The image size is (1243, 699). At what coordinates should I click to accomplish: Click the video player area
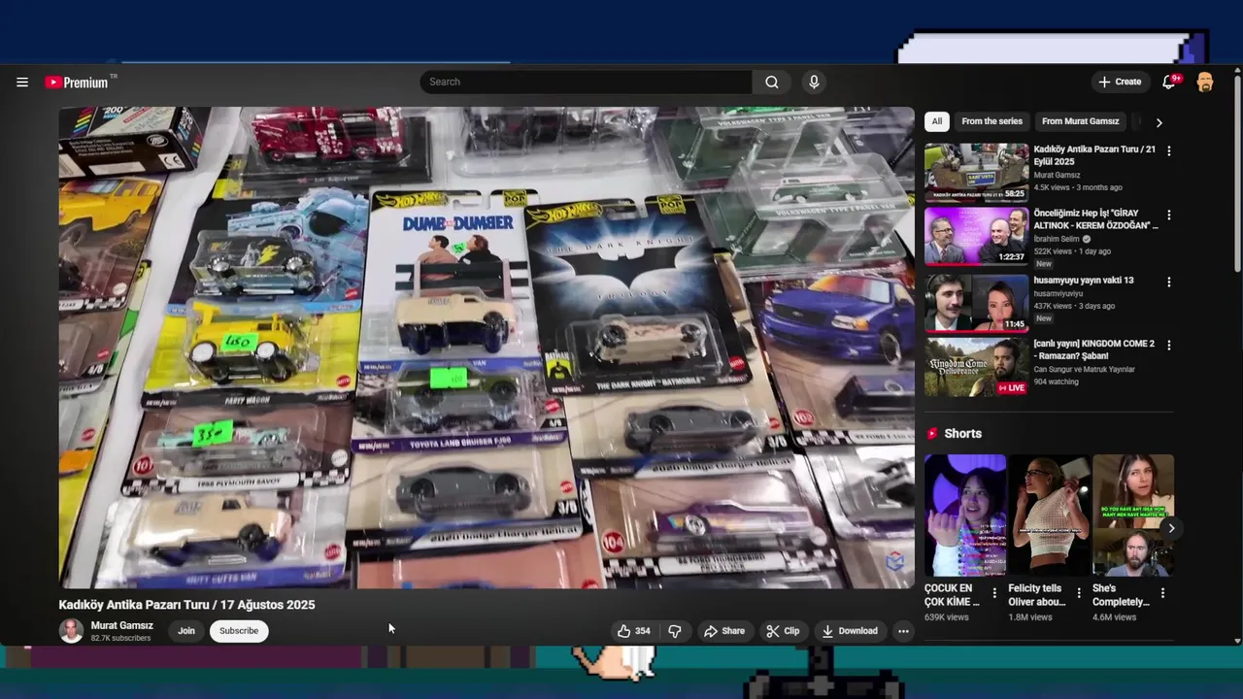click(487, 348)
